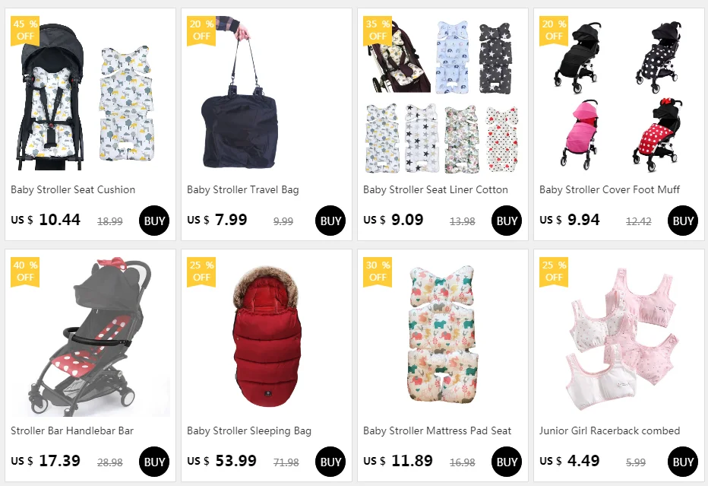
Task: Open the pink racerback bras image
Action: click(x=618, y=335)
